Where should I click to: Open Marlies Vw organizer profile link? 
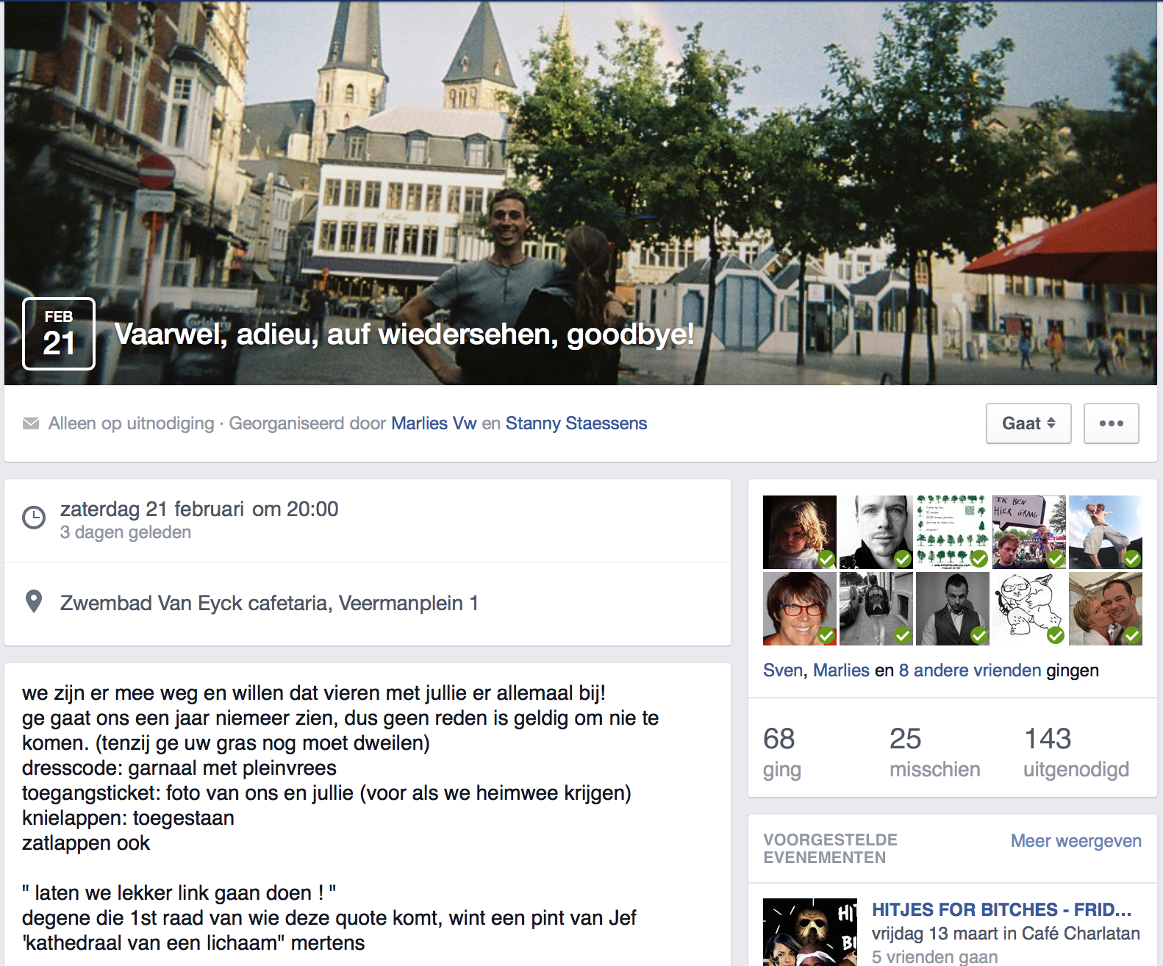(x=433, y=423)
